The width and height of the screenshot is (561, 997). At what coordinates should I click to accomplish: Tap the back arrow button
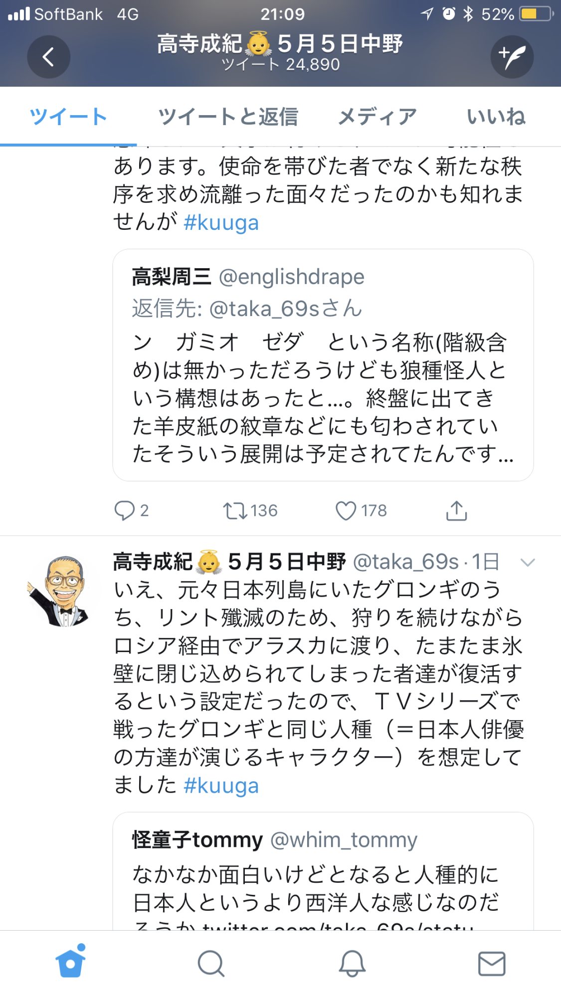click(x=48, y=57)
